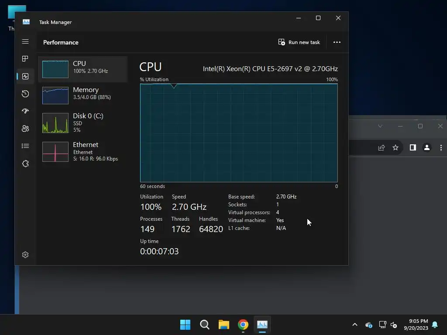The image size is (447, 335).
Task: Click the Disk 0 mini graph thumbnail
Action: click(x=55, y=123)
